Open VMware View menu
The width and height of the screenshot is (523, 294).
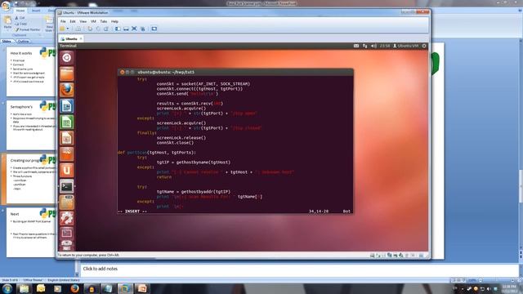pos(83,21)
